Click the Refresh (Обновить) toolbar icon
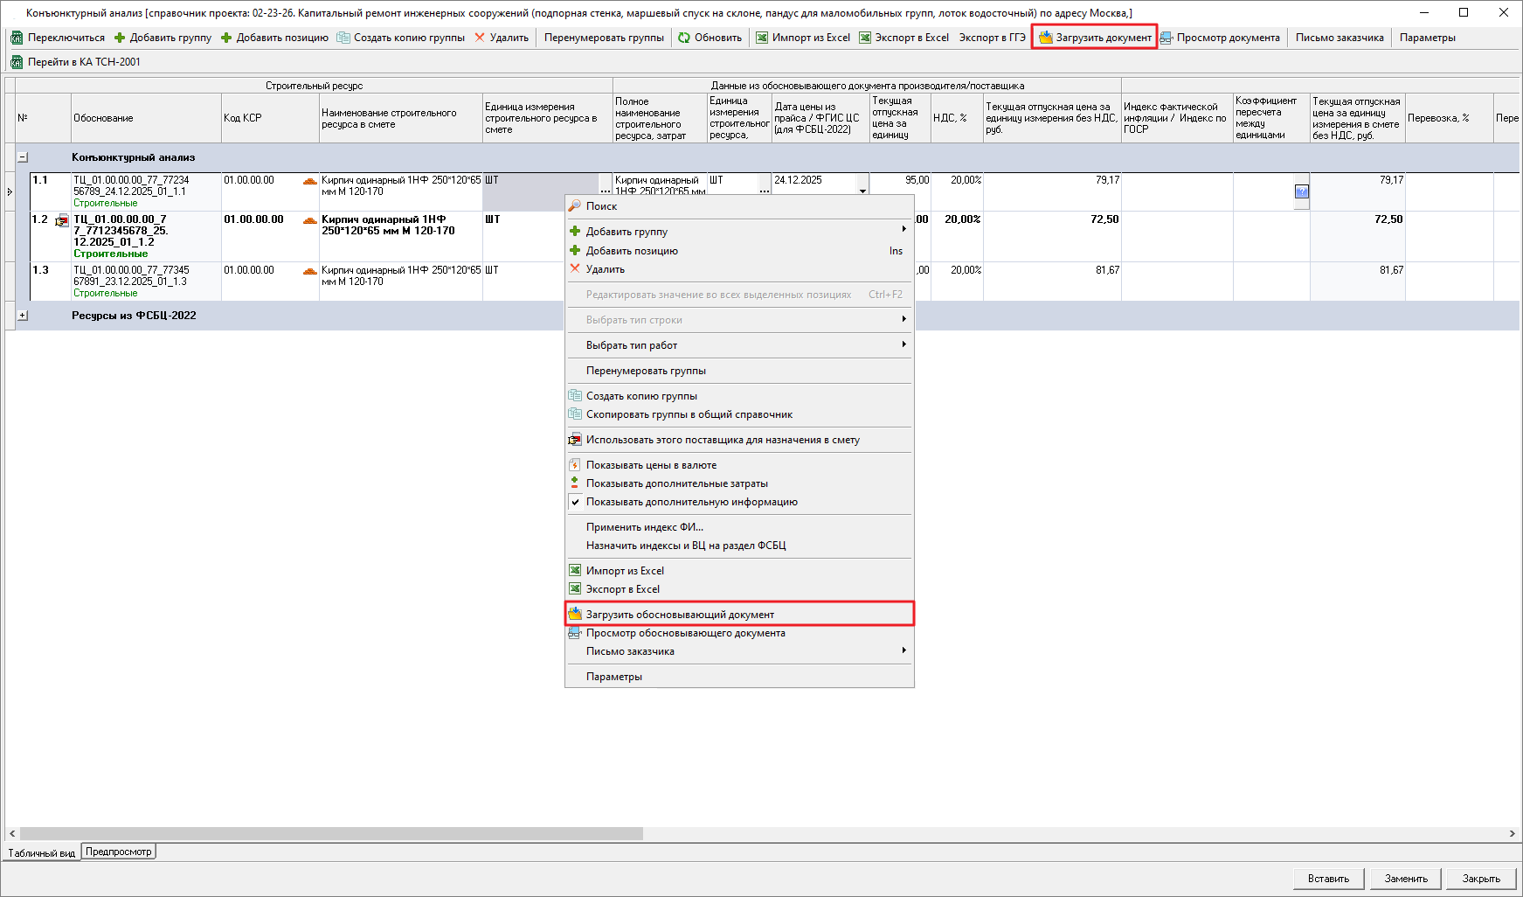This screenshot has width=1523, height=897. [684, 38]
